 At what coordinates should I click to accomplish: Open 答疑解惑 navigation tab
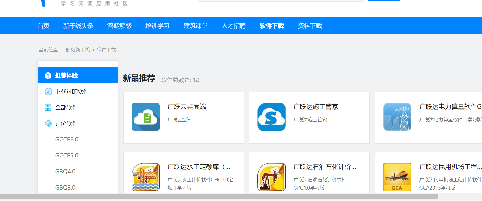click(x=119, y=26)
